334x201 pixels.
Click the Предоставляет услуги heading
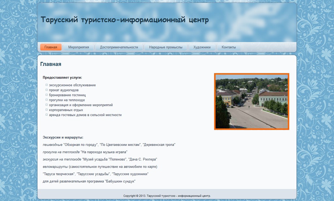point(62,77)
